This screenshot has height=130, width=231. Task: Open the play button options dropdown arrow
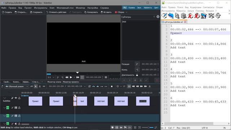[74, 77]
